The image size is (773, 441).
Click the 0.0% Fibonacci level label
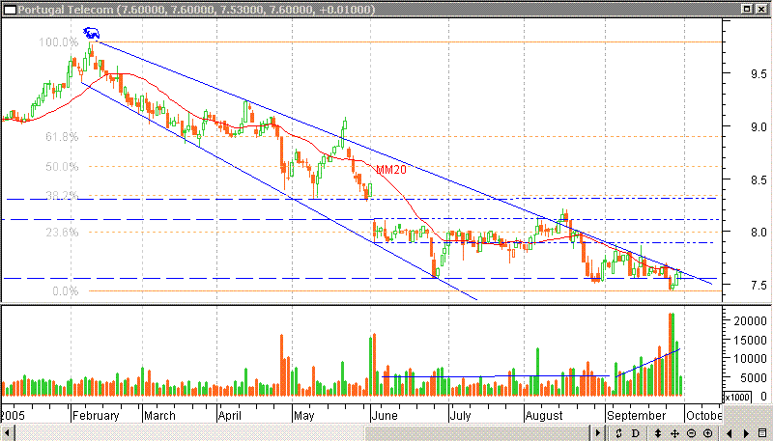coord(65,290)
